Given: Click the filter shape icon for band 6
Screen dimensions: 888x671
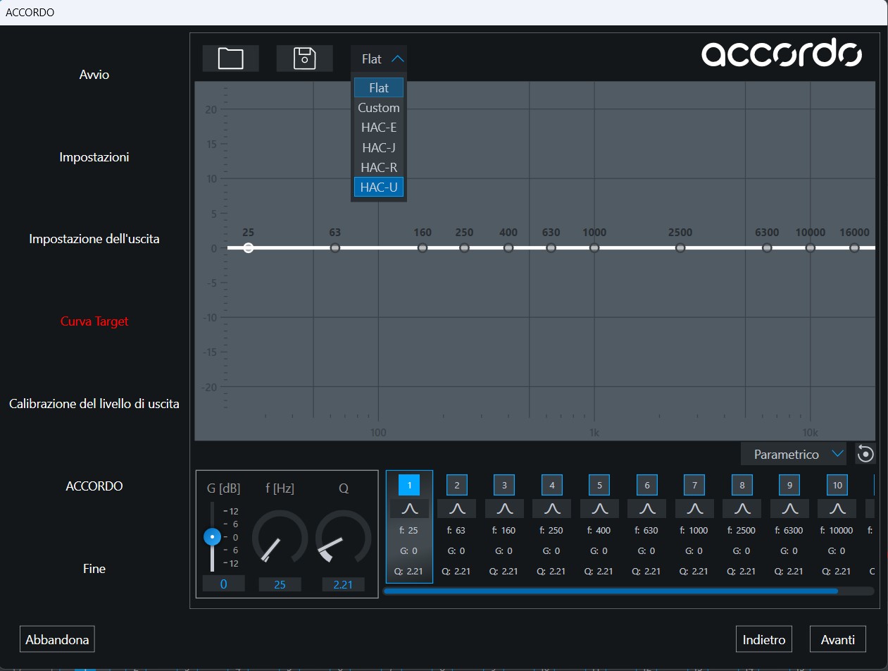Looking at the screenshot, I should [647, 508].
